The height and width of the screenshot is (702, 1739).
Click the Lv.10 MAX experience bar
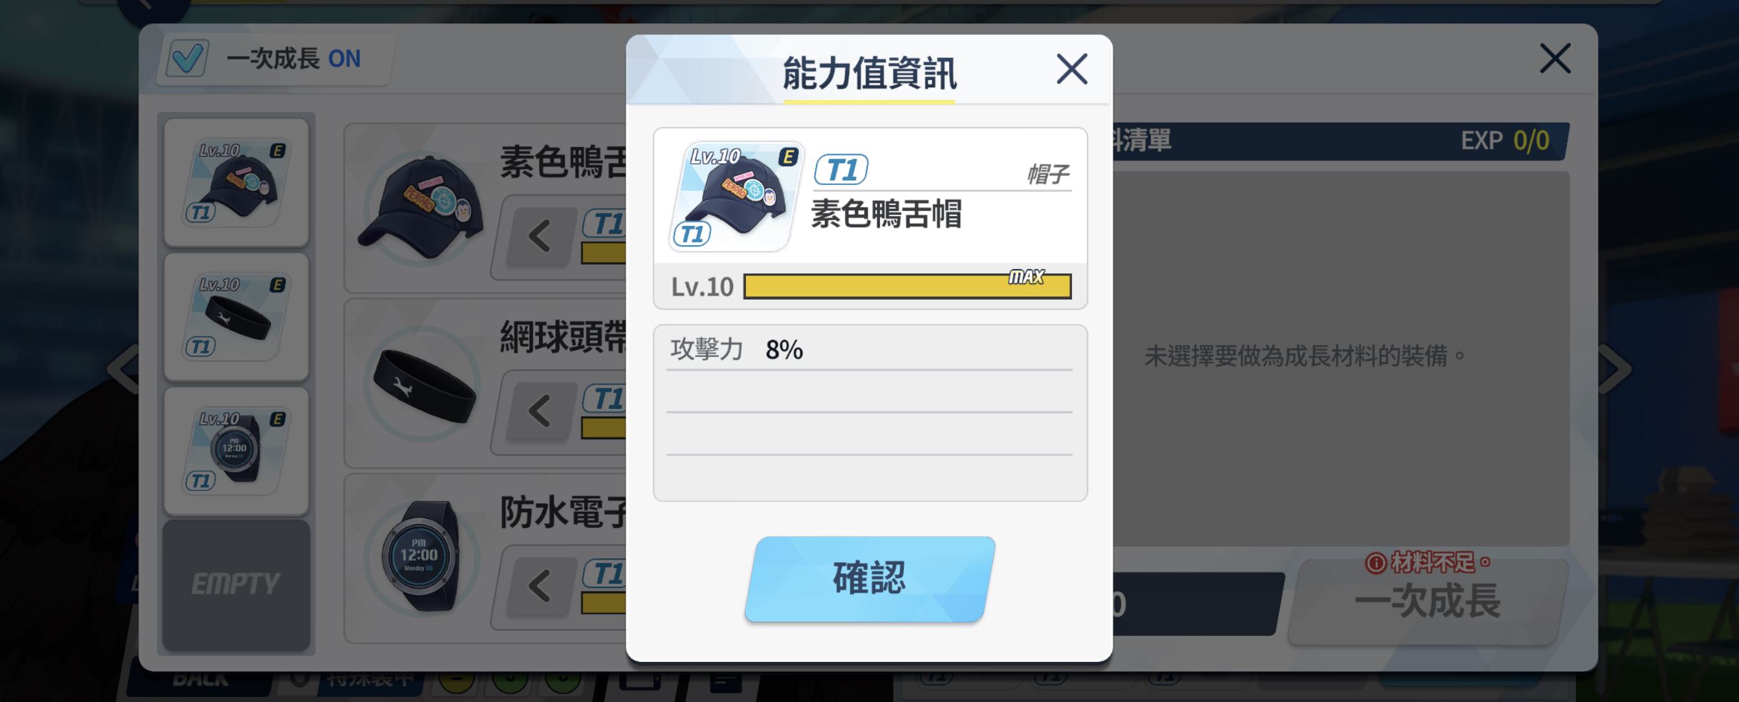click(x=907, y=286)
